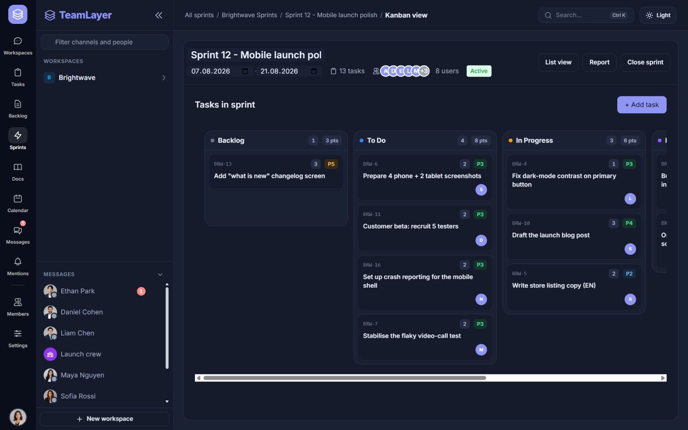Image resolution: width=688 pixels, height=430 pixels.
Task: Open the Stabilise the flaky video-call test card
Action: click(425, 337)
